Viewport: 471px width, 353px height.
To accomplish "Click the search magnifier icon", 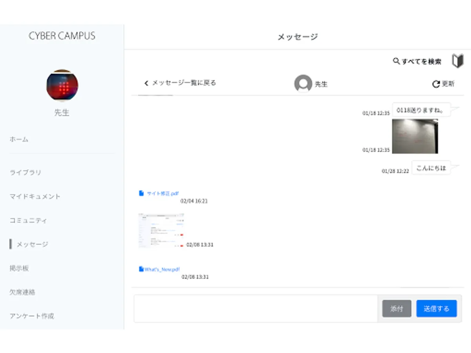I will 396,61.
